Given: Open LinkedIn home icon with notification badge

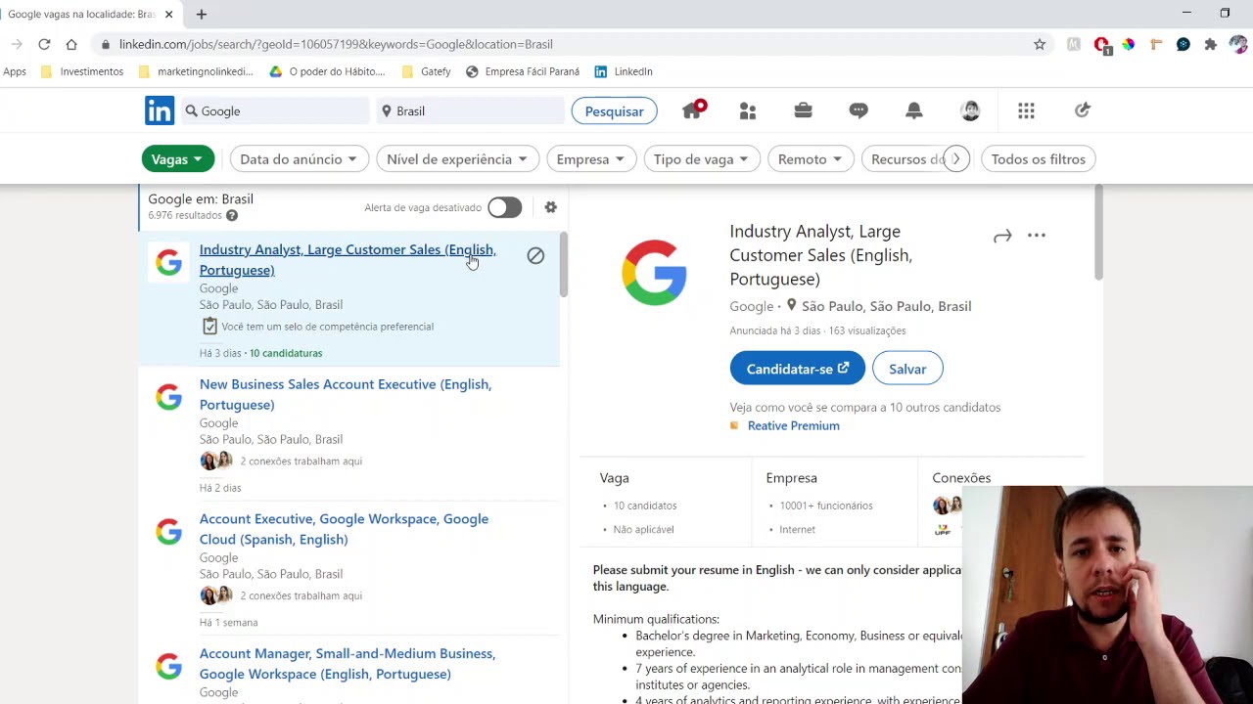Looking at the screenshot, I should pyautogui.click(x=692, y=111).
